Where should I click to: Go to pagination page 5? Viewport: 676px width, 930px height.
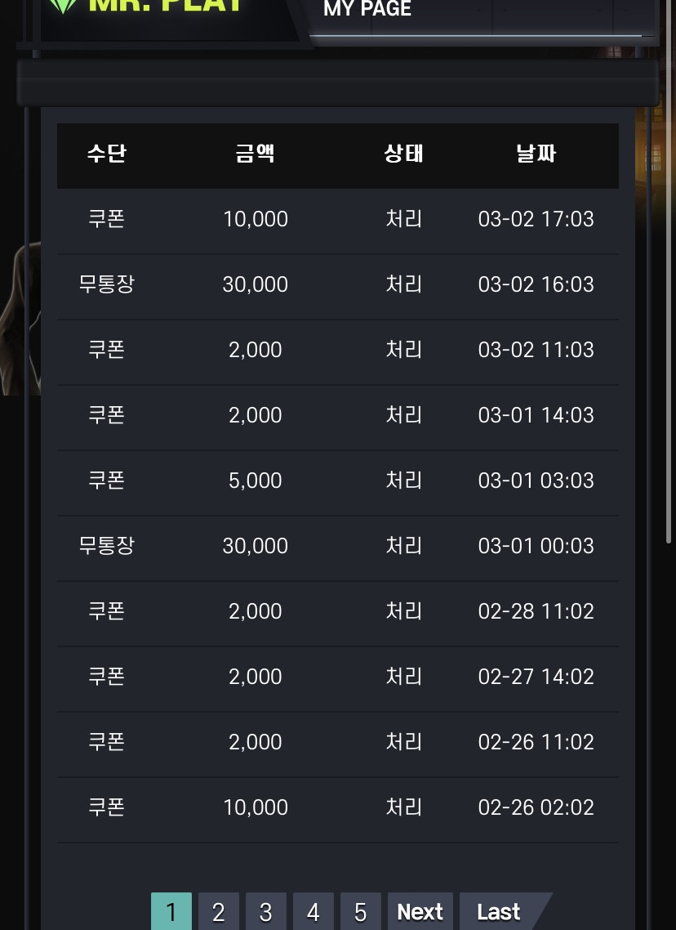(361, 911)
